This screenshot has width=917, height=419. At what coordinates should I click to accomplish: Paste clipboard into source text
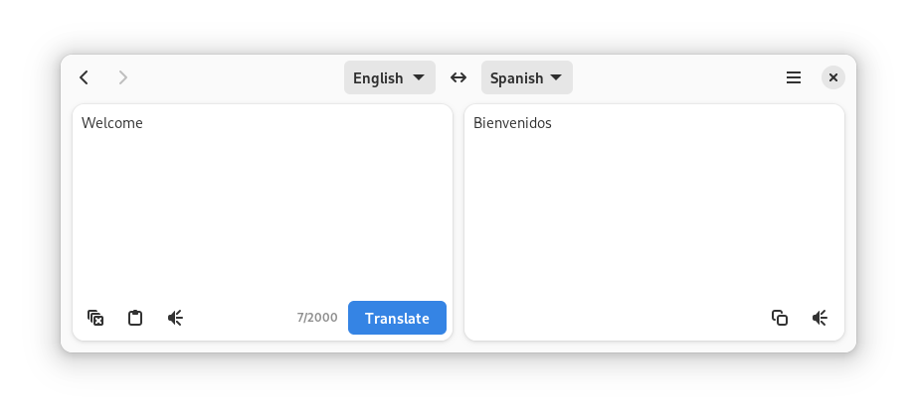pyautogui.click(x=135, y=318)
